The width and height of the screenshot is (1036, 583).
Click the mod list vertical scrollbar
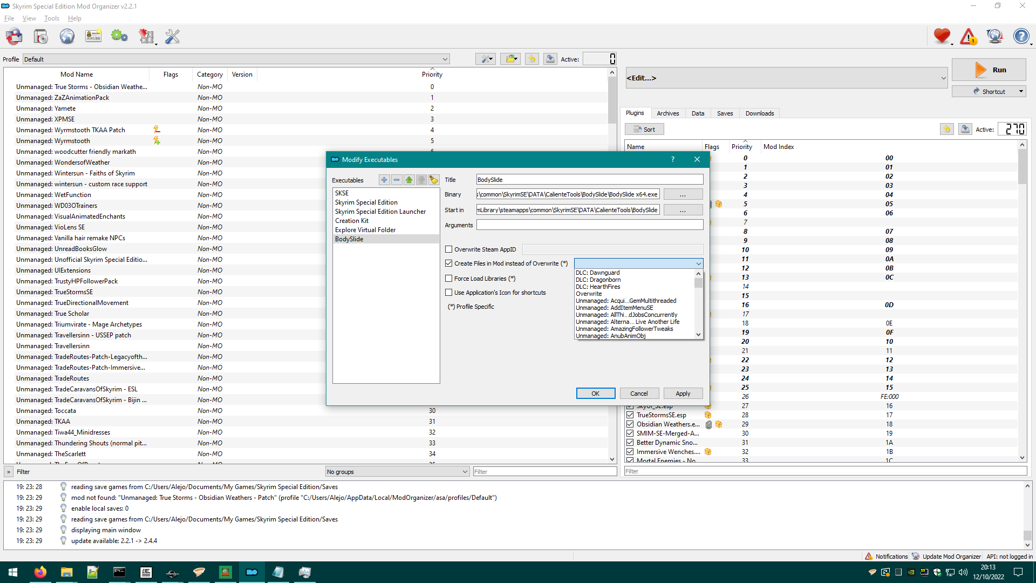point(612,100)
